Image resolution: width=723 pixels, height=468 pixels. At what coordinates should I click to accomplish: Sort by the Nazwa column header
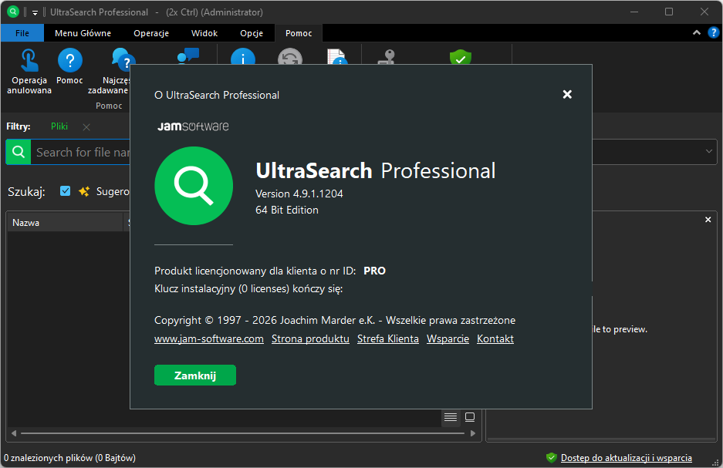[x=66, y=223]
